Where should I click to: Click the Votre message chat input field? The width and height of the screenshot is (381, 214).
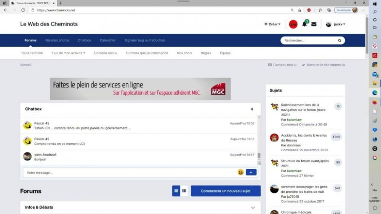click(x=130, y=173)
